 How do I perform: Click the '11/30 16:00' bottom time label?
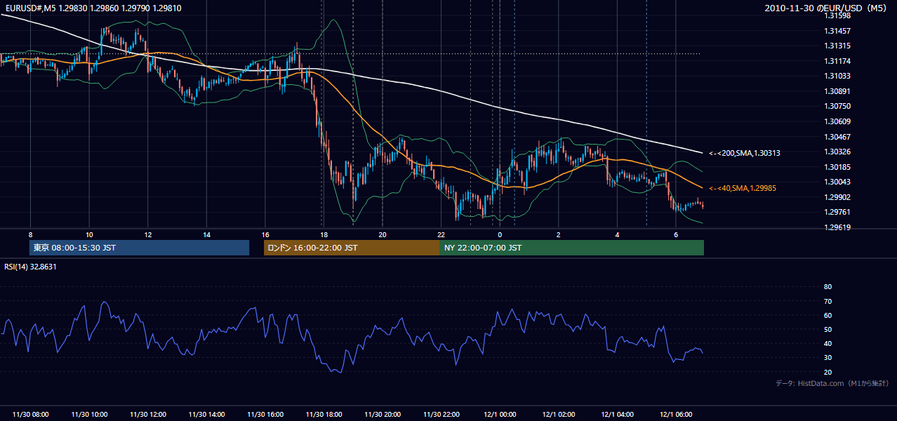tap(265, 415)
